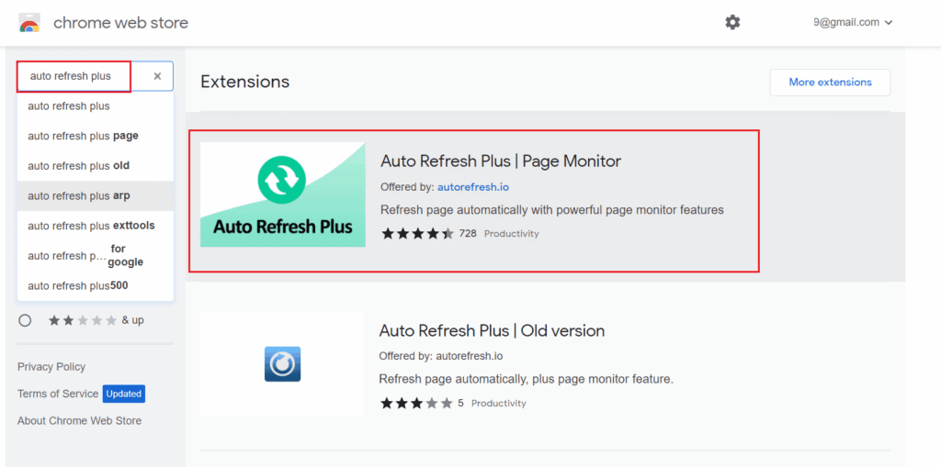This screenshot has height=467, width=941.
Task: Click the More extensions button
Action: coord(830,83)
